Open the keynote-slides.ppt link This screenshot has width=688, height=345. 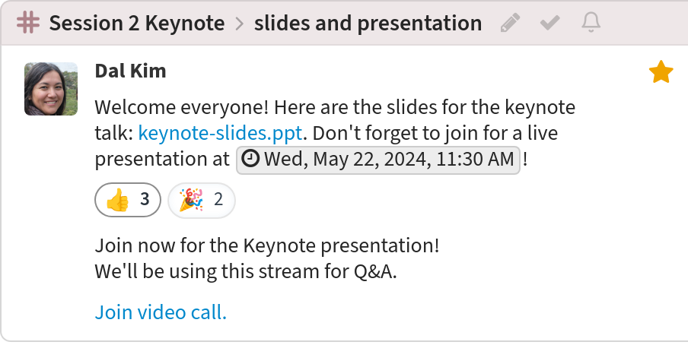[220, 133]
